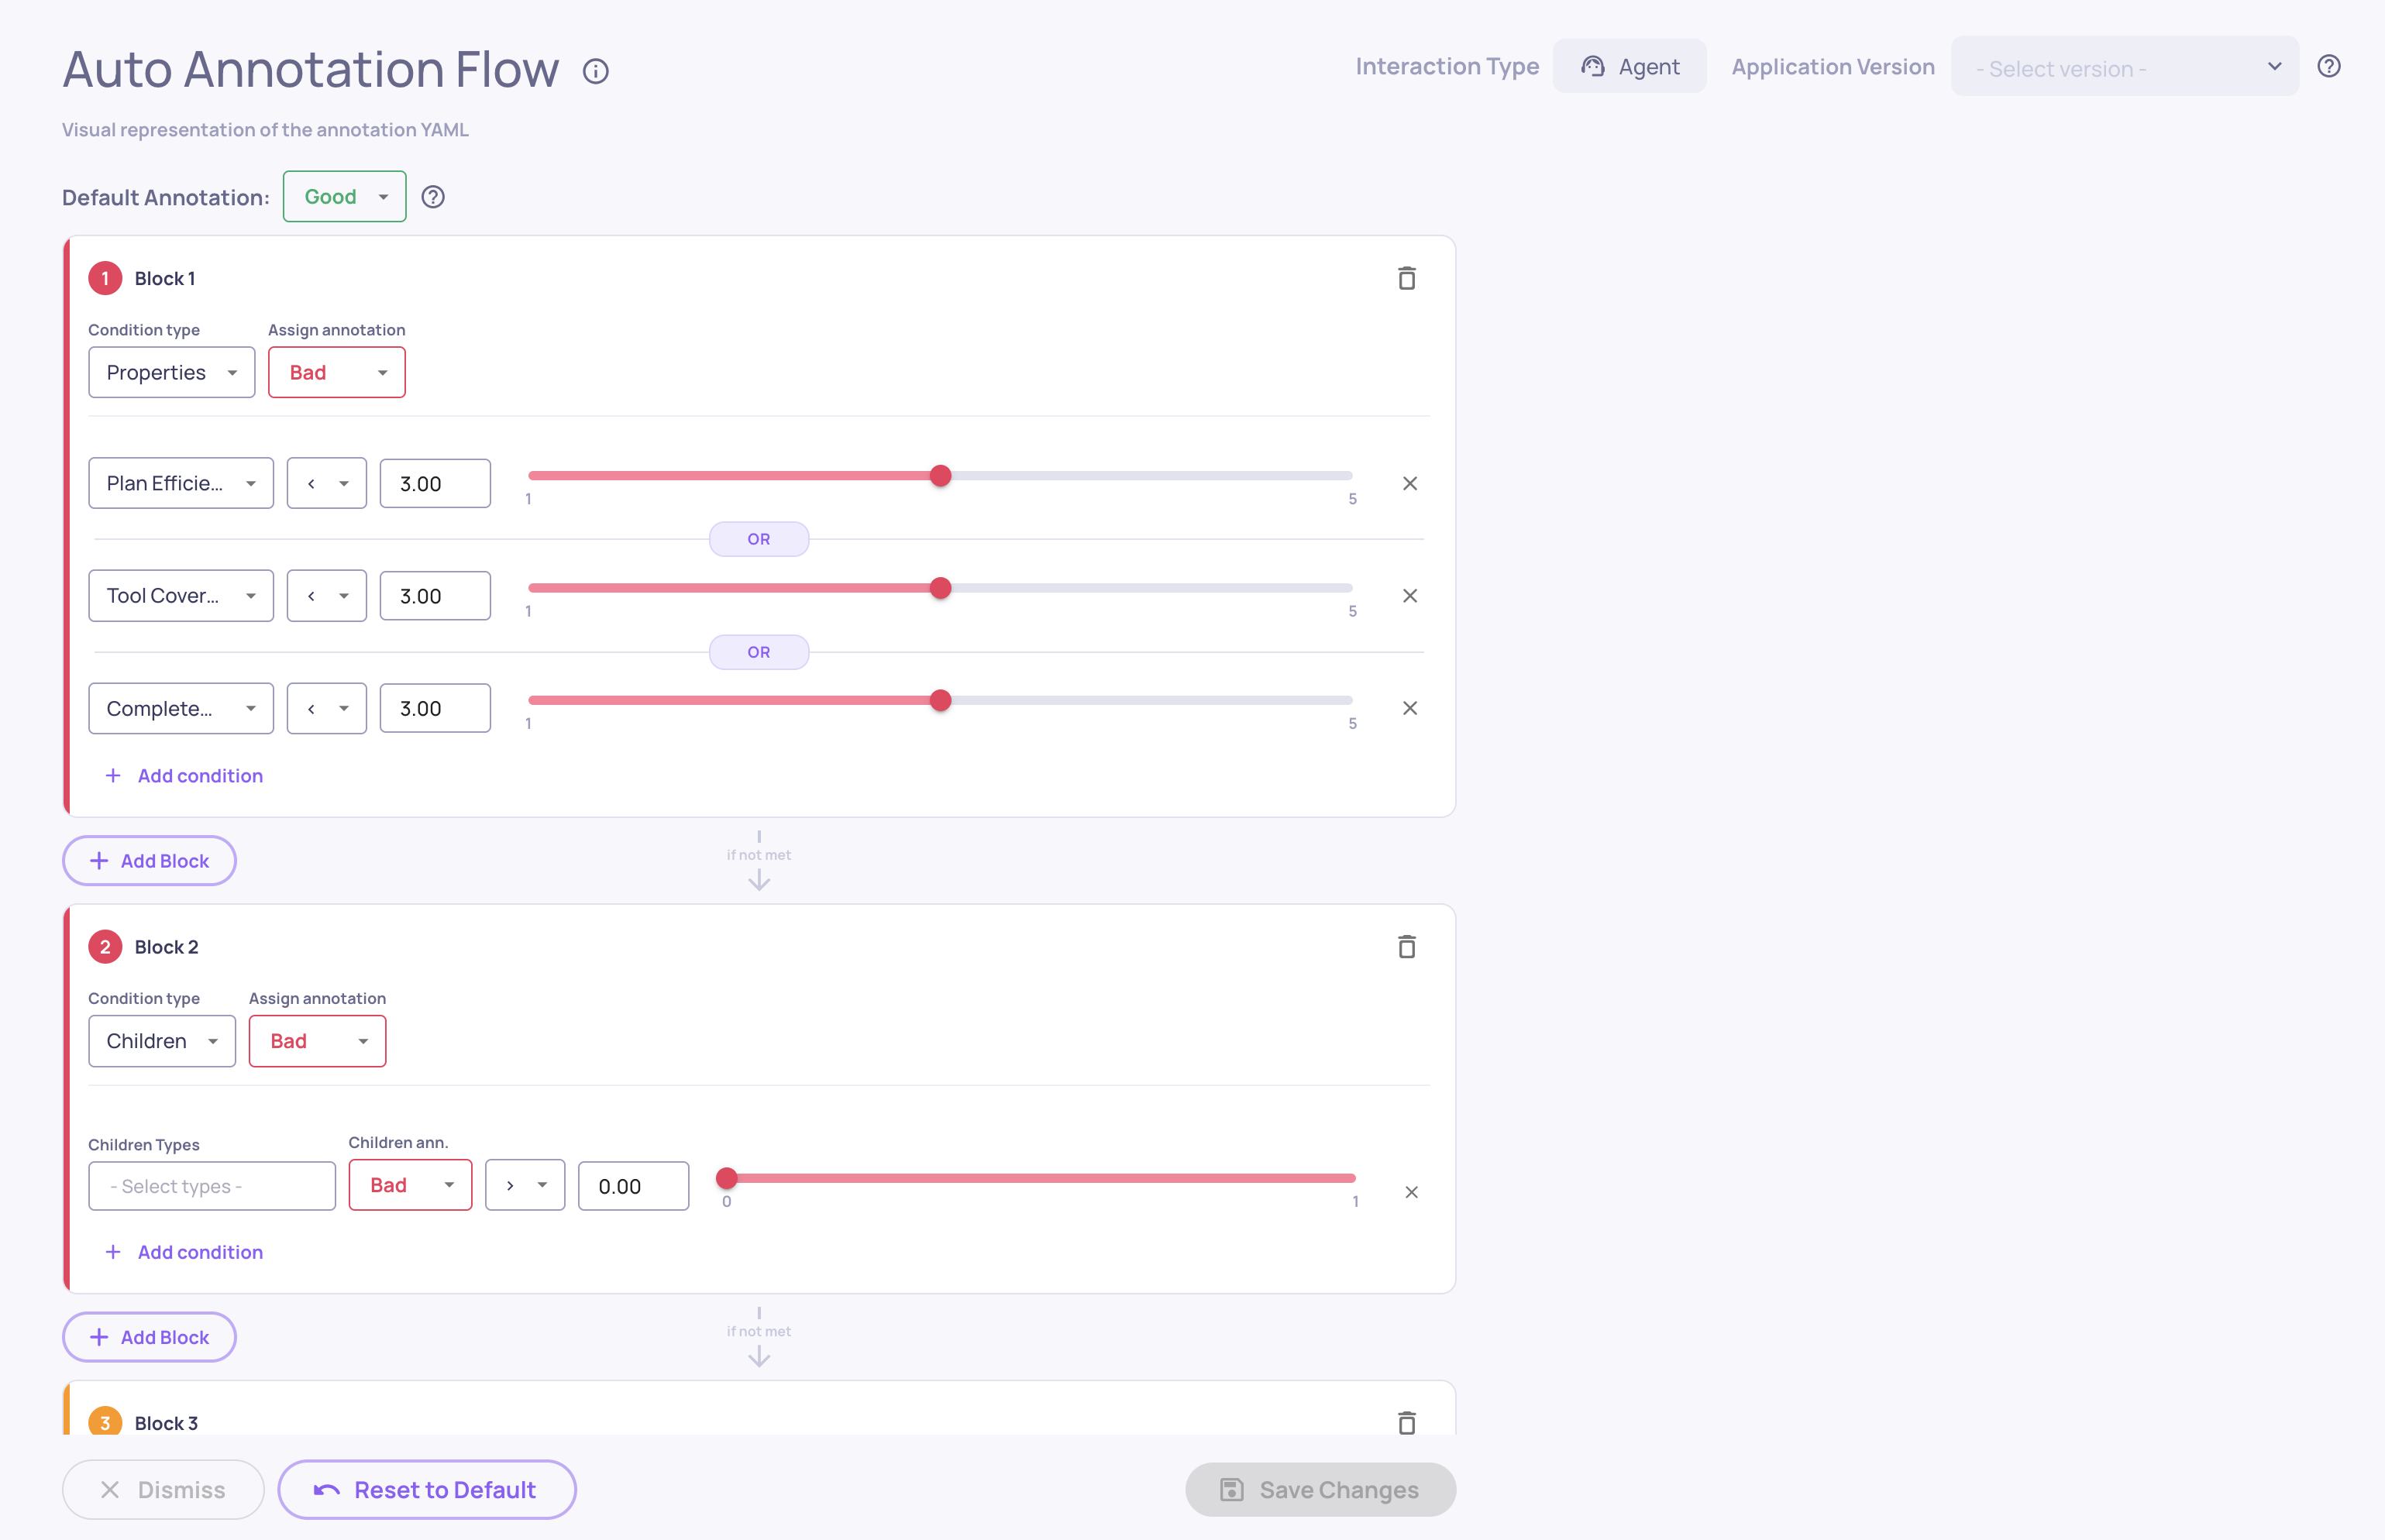Click info icon next to Auto Annotation Flow
This screenshot has width=2385, height=1540.
pos(596,71)
